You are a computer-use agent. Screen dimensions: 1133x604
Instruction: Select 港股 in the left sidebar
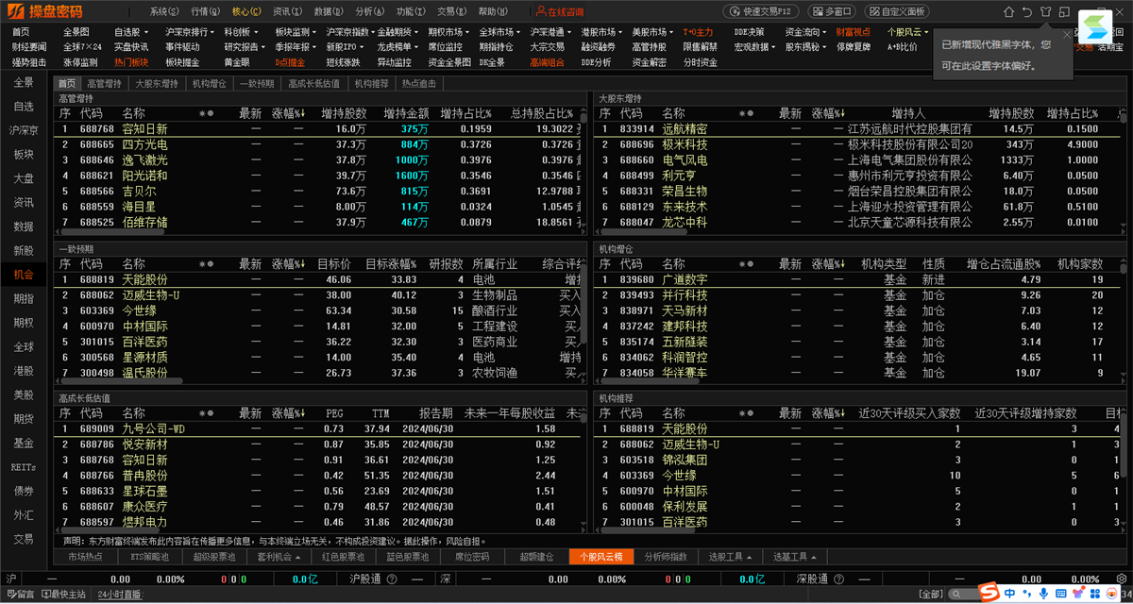(x=24, y=371)
